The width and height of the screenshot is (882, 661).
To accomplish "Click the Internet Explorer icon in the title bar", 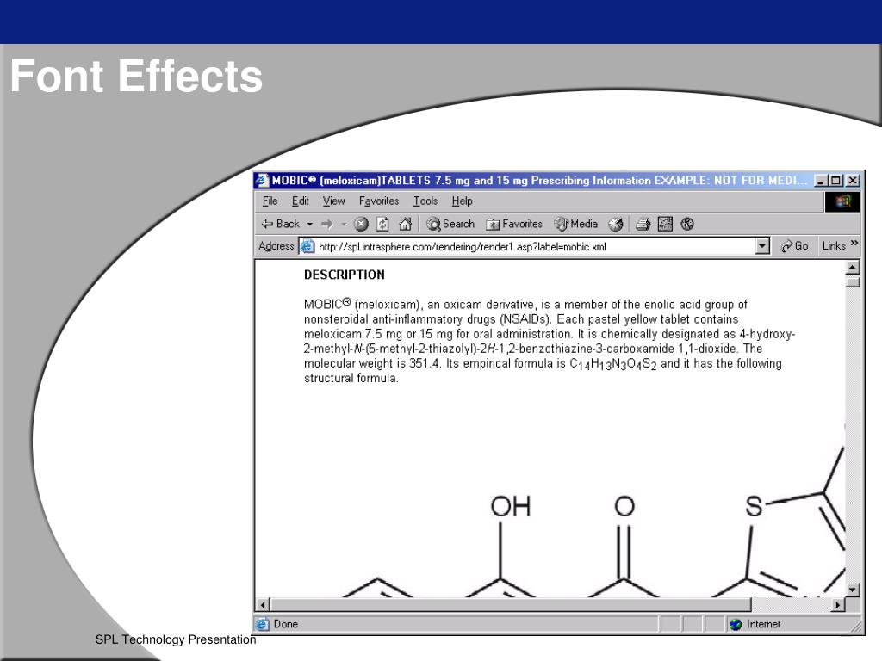I will pyautogui.click(x=262, y=181).
